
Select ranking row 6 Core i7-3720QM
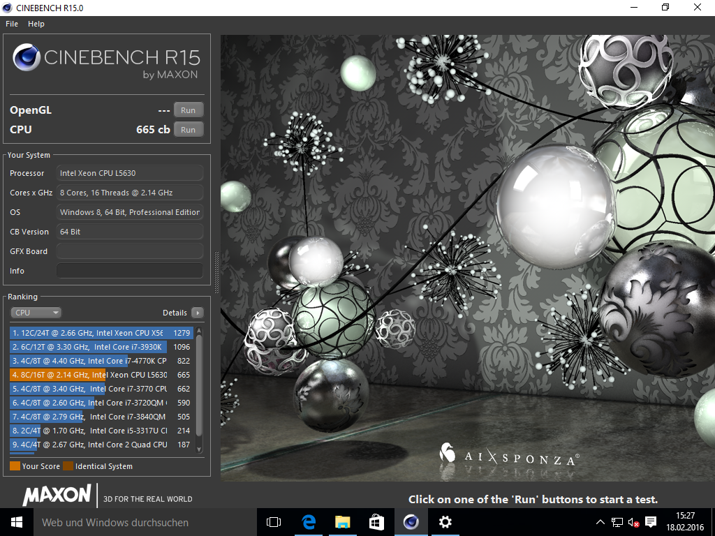[102, 403]
